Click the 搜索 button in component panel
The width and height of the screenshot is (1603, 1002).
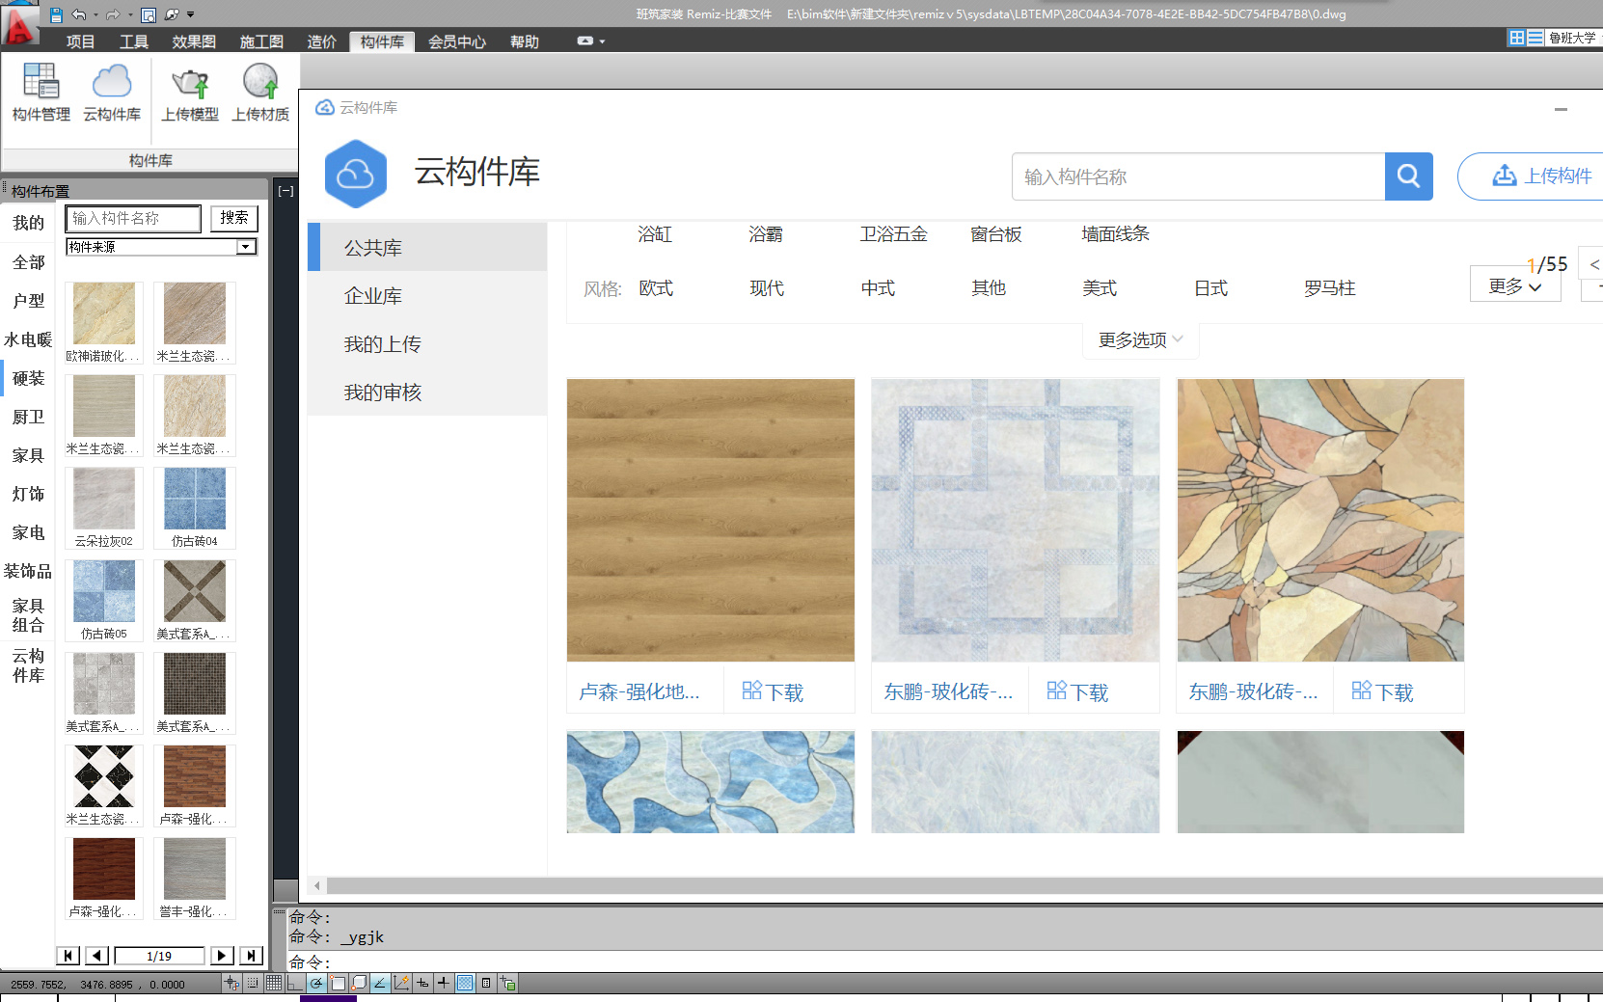[x=234, y=218]
